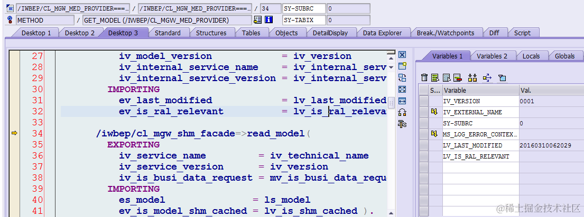584x217 pixels.
Task: Click the SY-SUBRC variable cell in table
Action: [x=480, y=123]
